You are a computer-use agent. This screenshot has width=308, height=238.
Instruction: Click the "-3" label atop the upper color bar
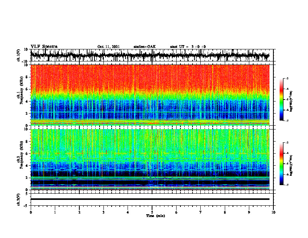point(287,79)
